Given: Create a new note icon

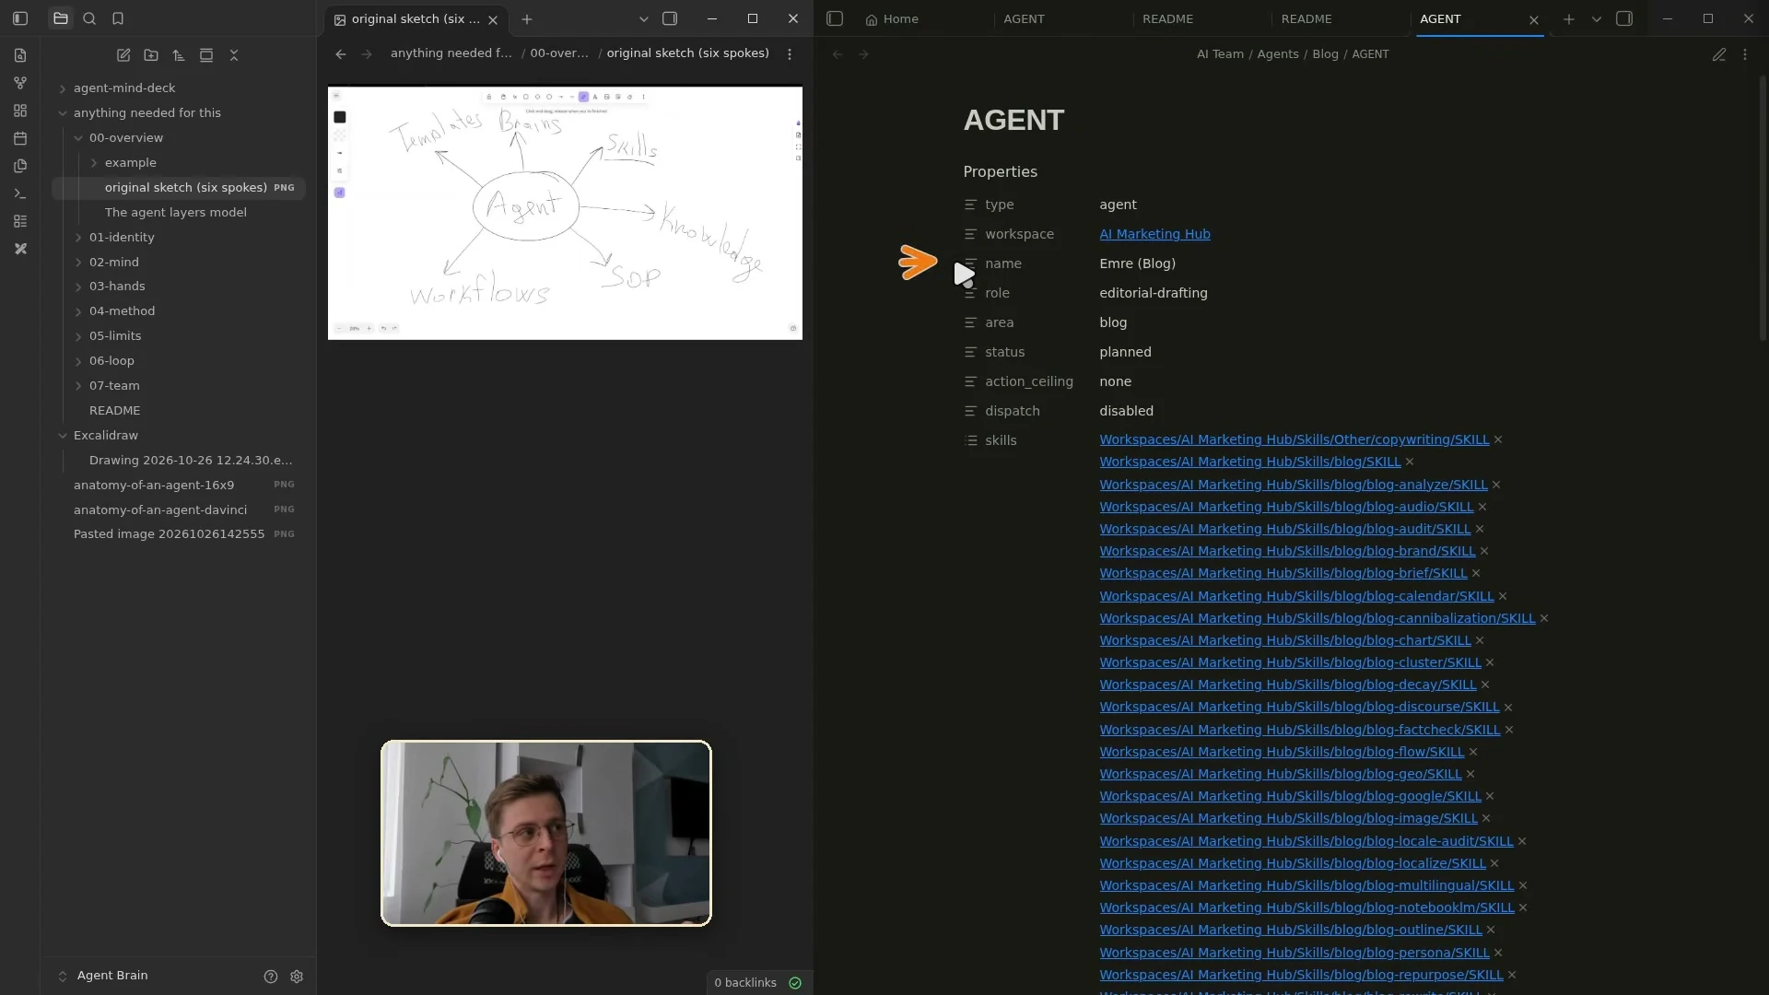Looking at the screenshot, I should tap(123, 55).
